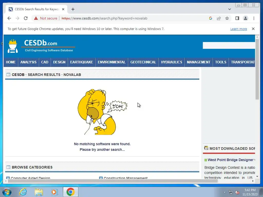The width and height of the screenshot is (263, 197).
Task: Focus the CESDb search input field
Action: tap(229, 45)
